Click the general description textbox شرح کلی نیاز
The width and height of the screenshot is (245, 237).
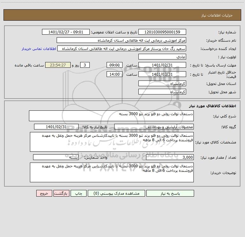coord(111,116)
